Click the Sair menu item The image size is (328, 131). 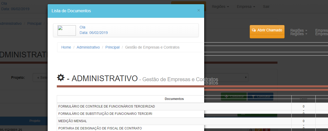266,7
